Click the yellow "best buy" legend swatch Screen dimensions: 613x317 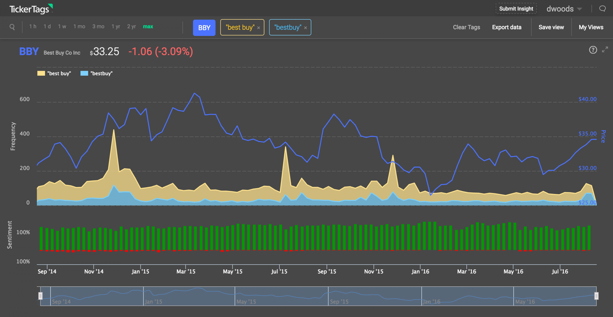pyautogui.click(x=41, y=73)
